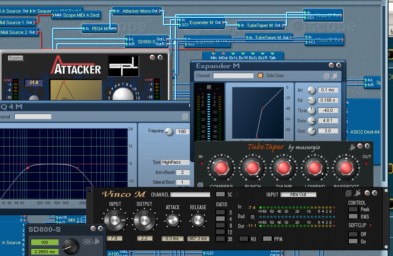Click the Thres knob in Expander M

click(x=311, y=110)
